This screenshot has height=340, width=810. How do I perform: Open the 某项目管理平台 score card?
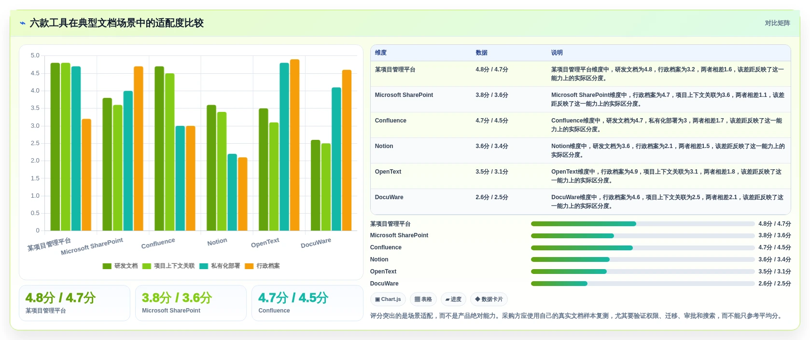pos(74,303)
